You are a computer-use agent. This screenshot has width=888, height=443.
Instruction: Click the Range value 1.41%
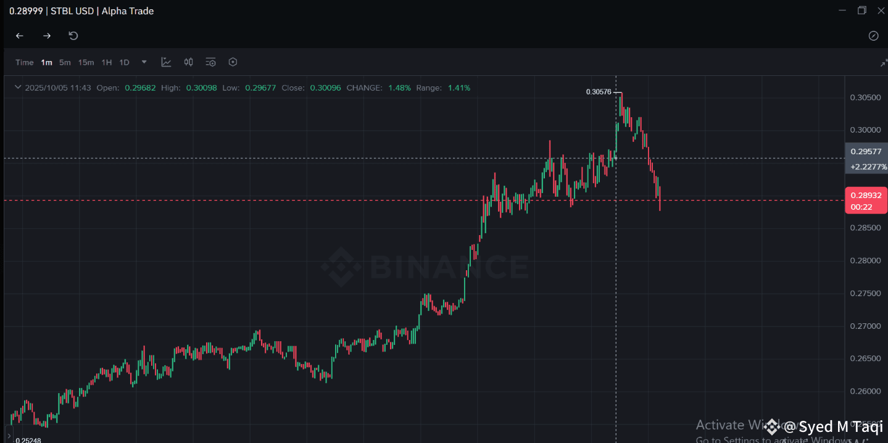(x=459, y=88)
